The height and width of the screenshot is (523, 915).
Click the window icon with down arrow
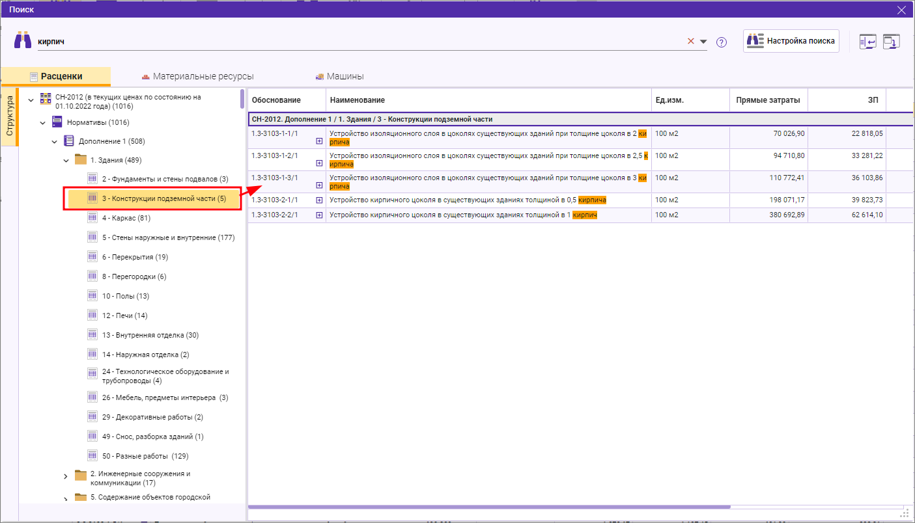coord(891,41)
